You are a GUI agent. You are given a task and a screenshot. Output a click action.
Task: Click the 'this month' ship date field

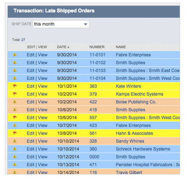(x=61, y=24)
